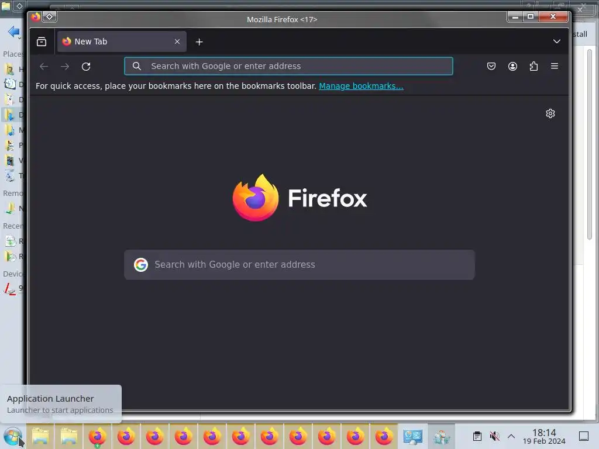The width and height of the screenshot is (599, 449).
Task: Expand the list all tabs chevron
Action: [557, 42]
